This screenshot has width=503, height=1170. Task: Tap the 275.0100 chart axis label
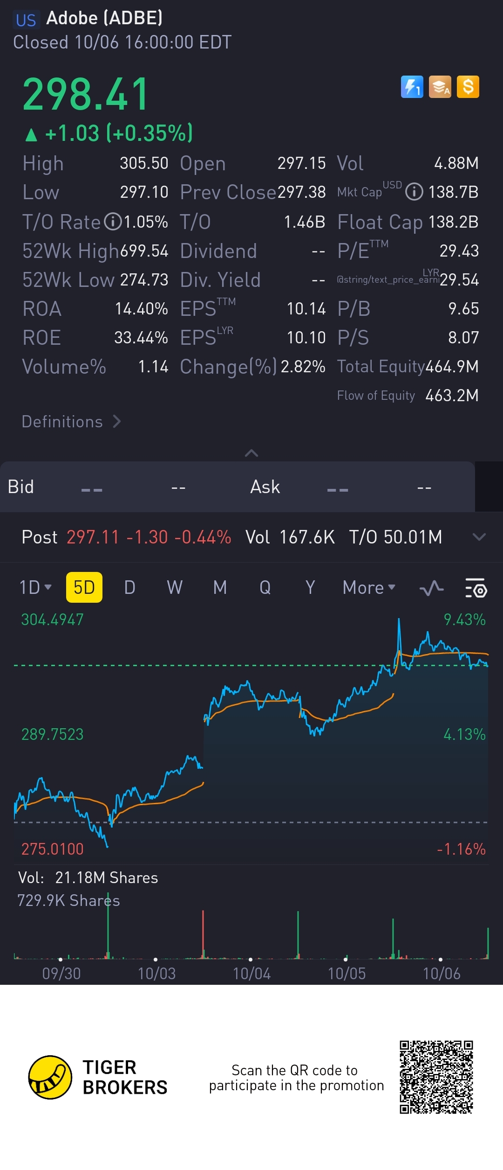(52, 849)
